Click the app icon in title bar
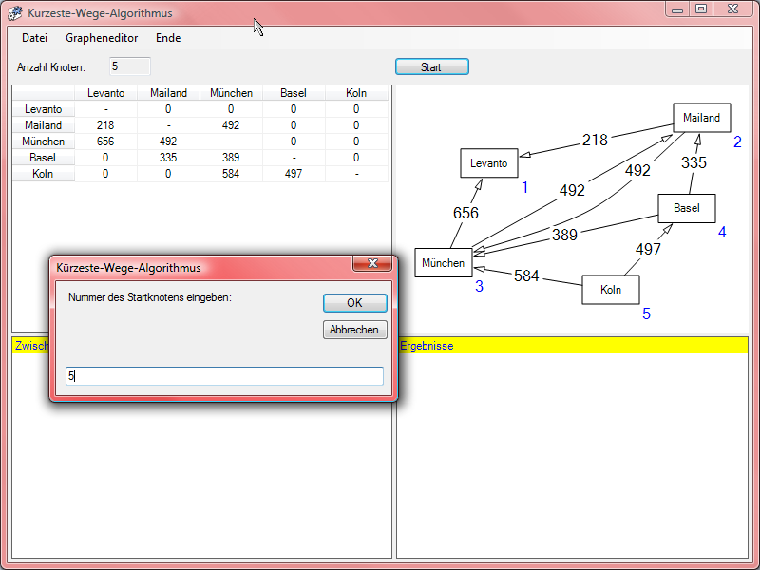This screenshot has height=570, width=760. point(15,13)
